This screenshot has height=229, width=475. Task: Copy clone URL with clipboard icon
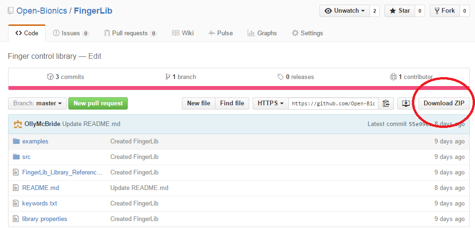point(386,103)
